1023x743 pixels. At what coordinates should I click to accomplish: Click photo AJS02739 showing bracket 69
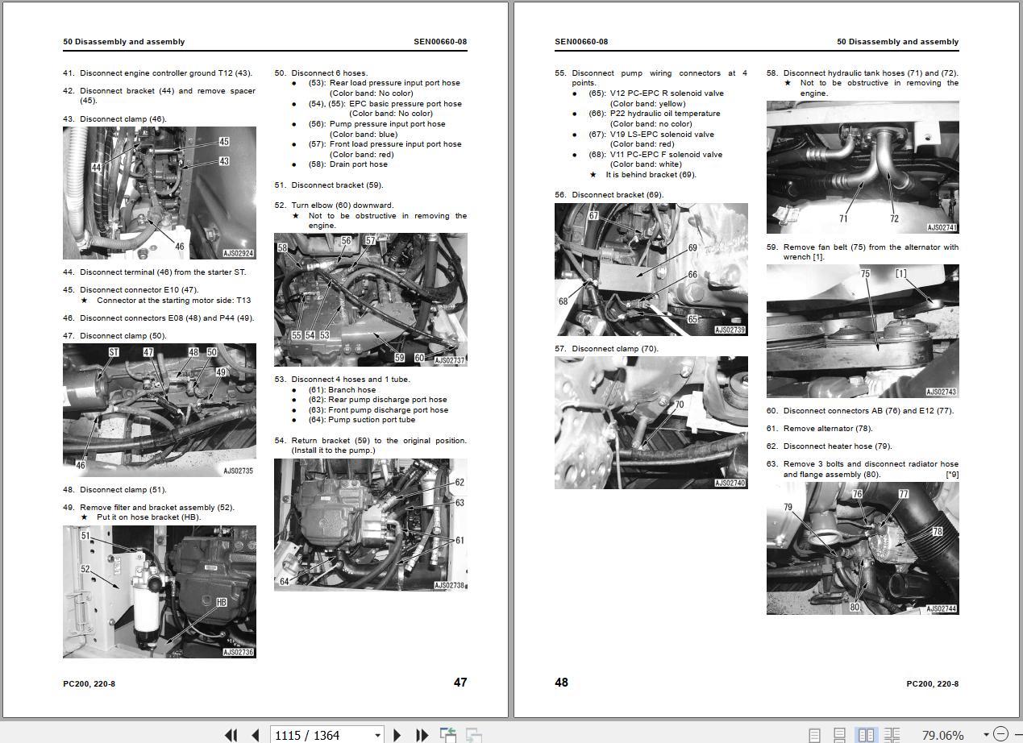point(651,269)
